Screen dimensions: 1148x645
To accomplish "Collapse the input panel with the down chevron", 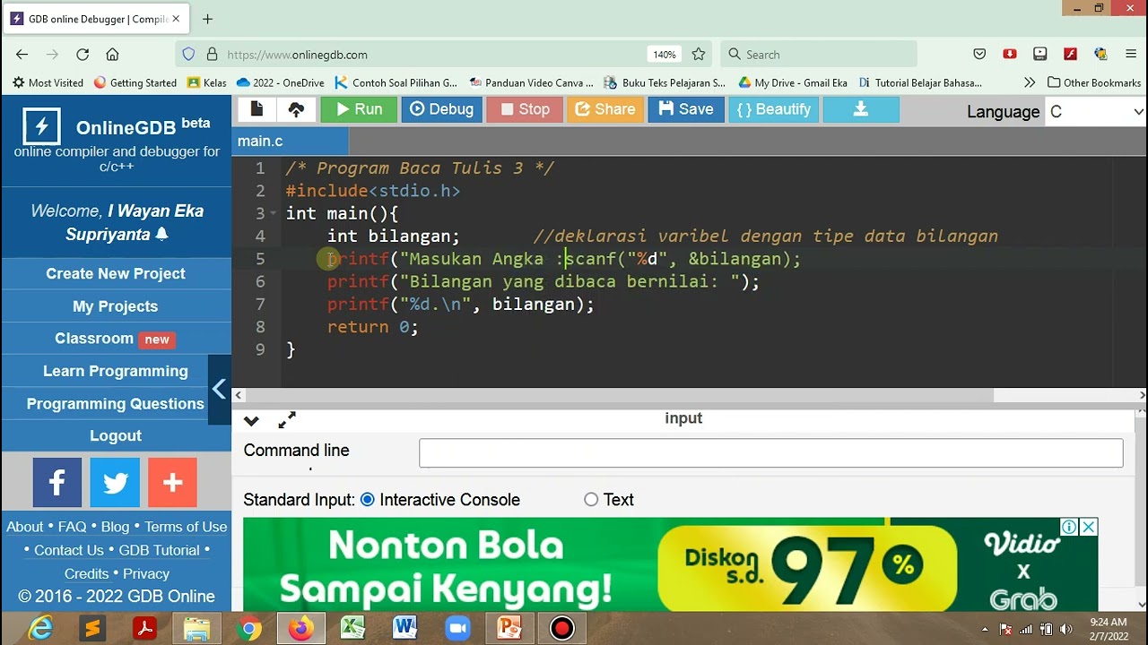I will click(251, 420).
